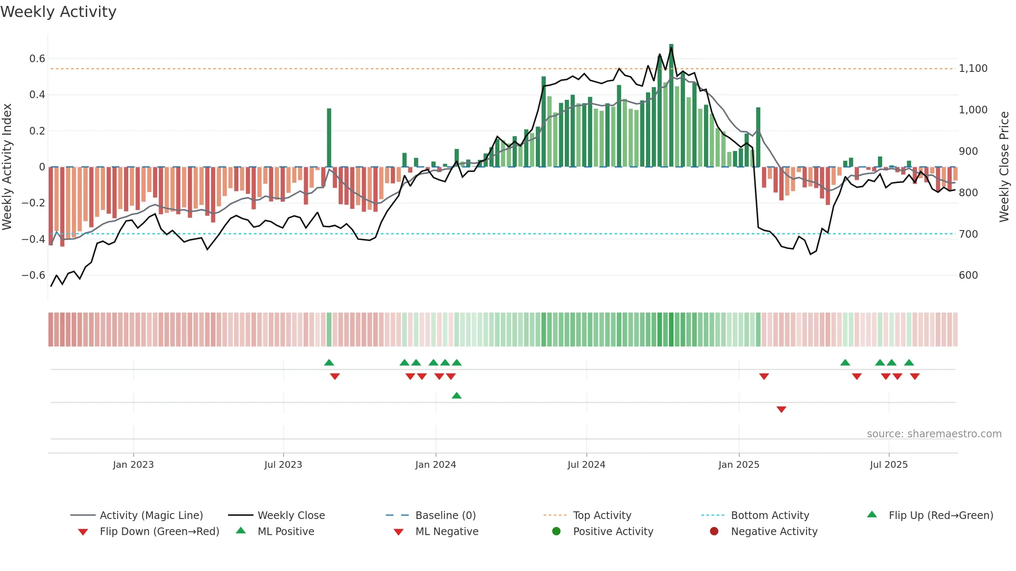1016x571 pixels.
Task: Click first dark red heatmap cell at left
Action: coord(51,329)
